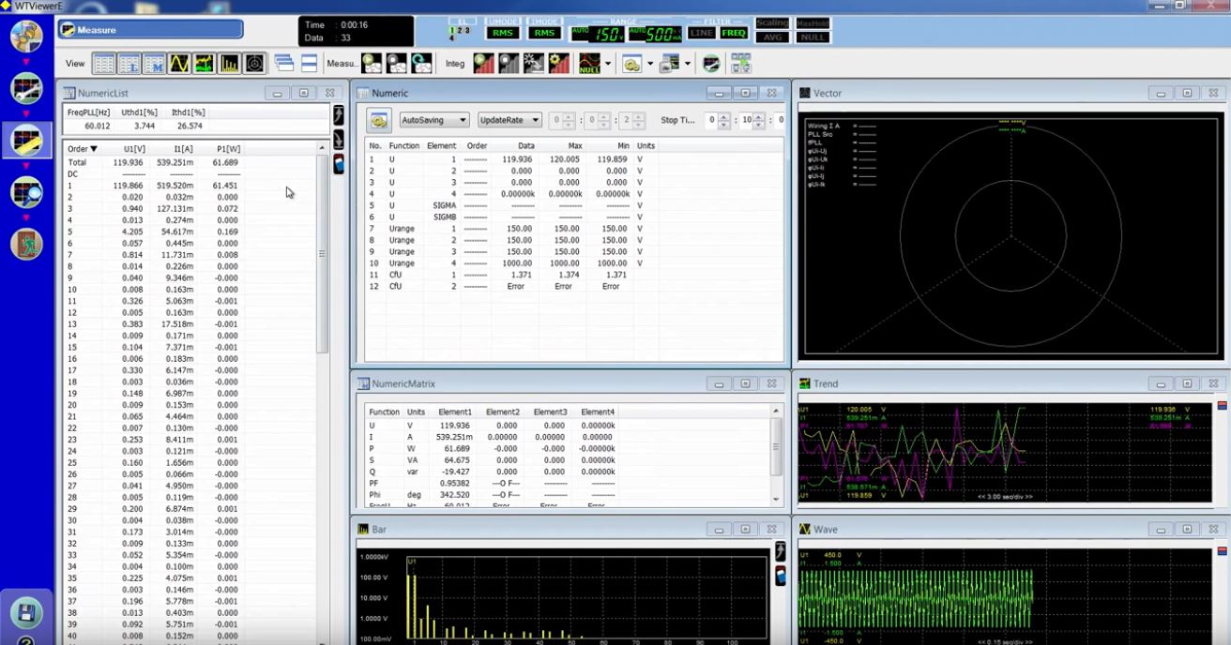Select the Total row in NumericList
This screenshot has width=1231, height=645.
pos(192,162)
